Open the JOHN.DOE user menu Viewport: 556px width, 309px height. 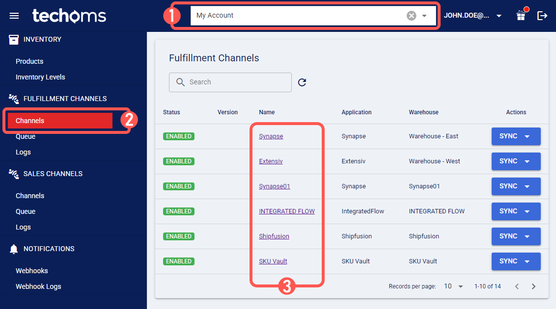coord(473,16)
